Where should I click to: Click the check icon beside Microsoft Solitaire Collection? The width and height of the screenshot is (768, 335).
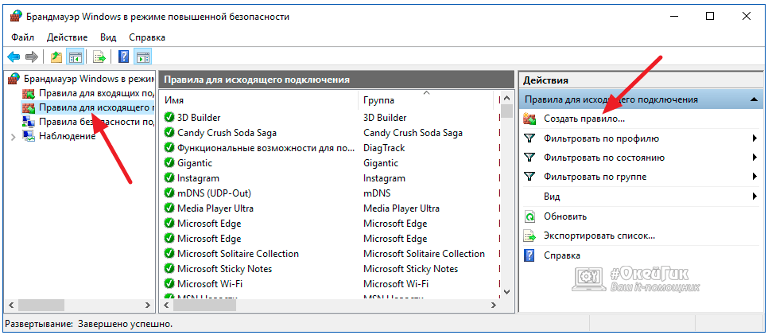click(x=169, y=254)
